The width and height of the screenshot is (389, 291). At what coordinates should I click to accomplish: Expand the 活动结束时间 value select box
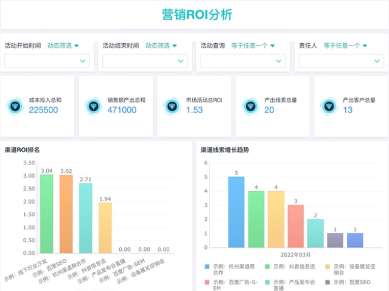pos(145,61)
